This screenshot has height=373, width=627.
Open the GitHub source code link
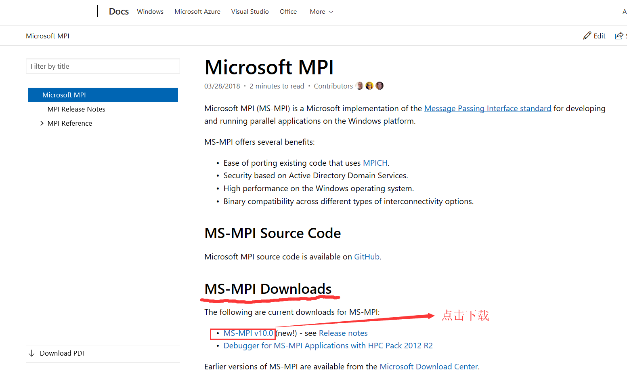[367, 257]
